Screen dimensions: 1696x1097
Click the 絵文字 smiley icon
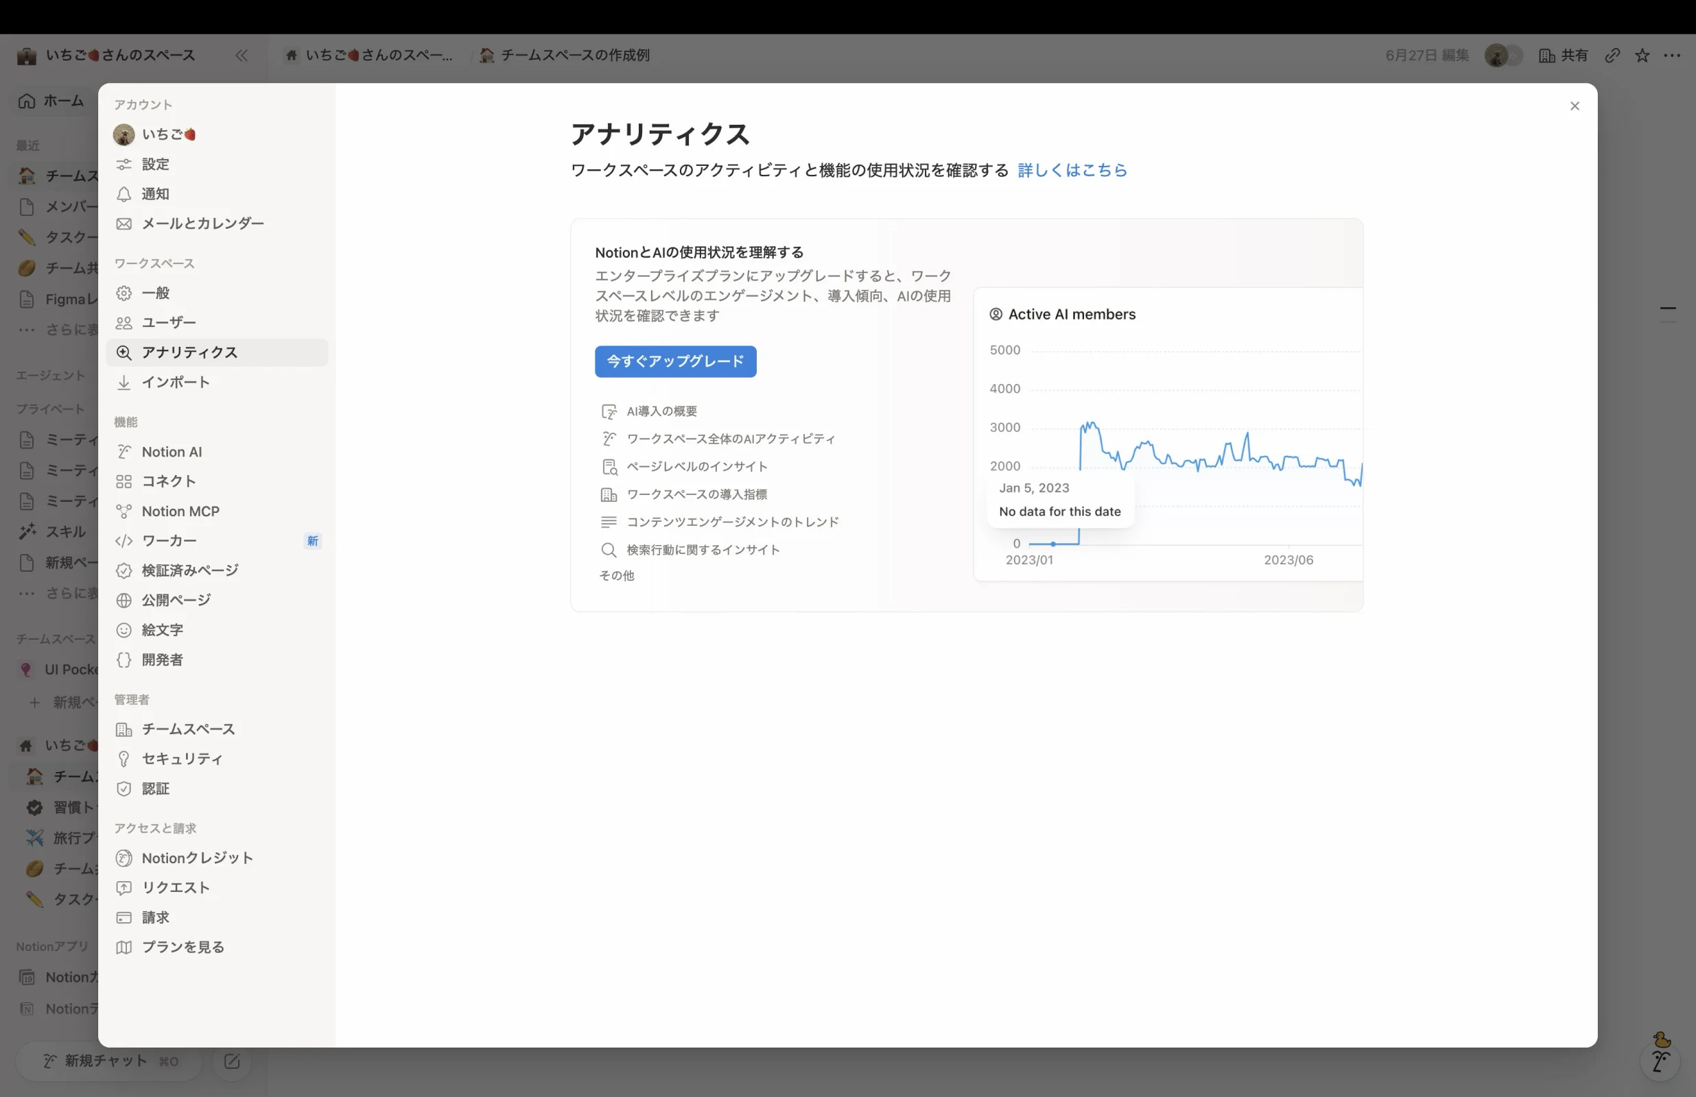(x=124, y=630)
